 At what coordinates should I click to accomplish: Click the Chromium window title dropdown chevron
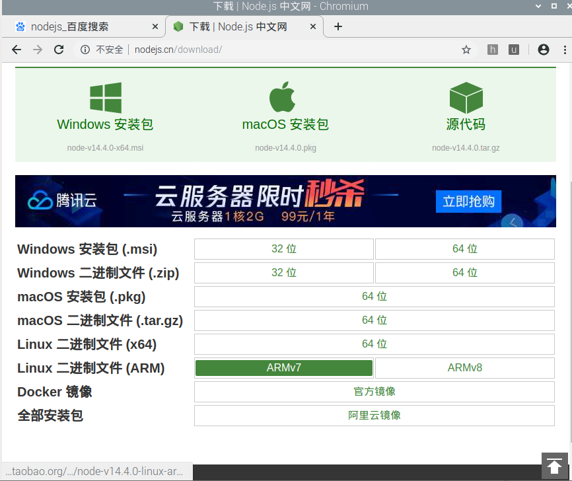[x=538, y=6]
